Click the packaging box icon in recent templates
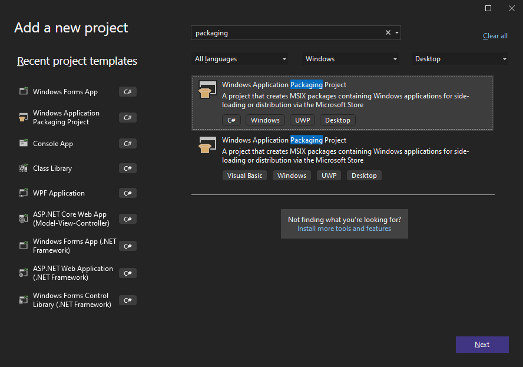 pos(24,117)
